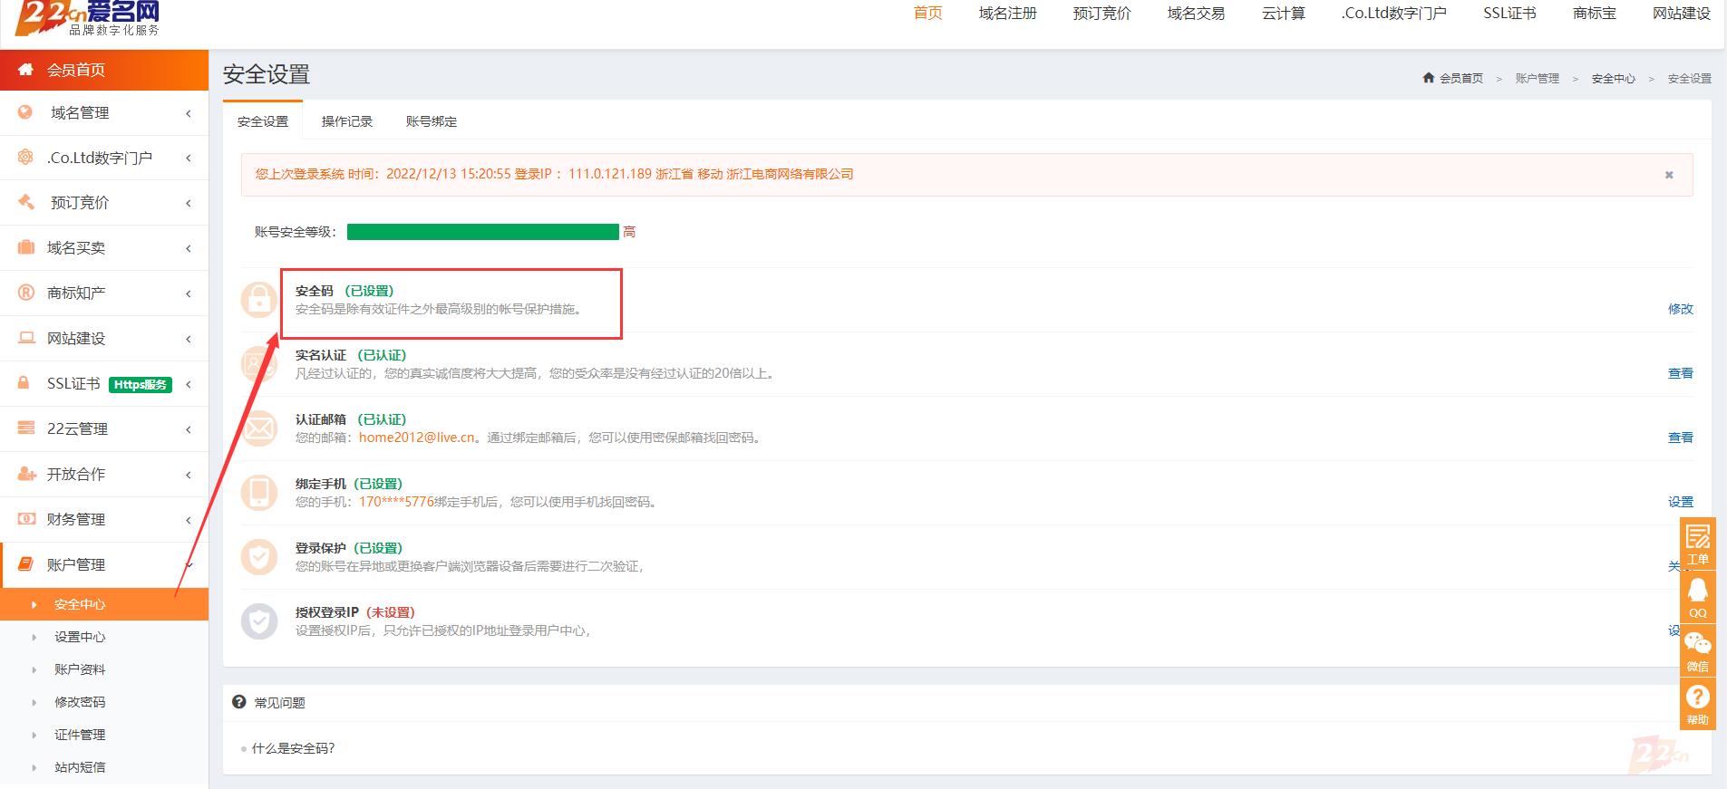The width and height of the screenshot is (1727, 789).
Task: Open 首页 in the top navigation
Action: coord(928,13)
